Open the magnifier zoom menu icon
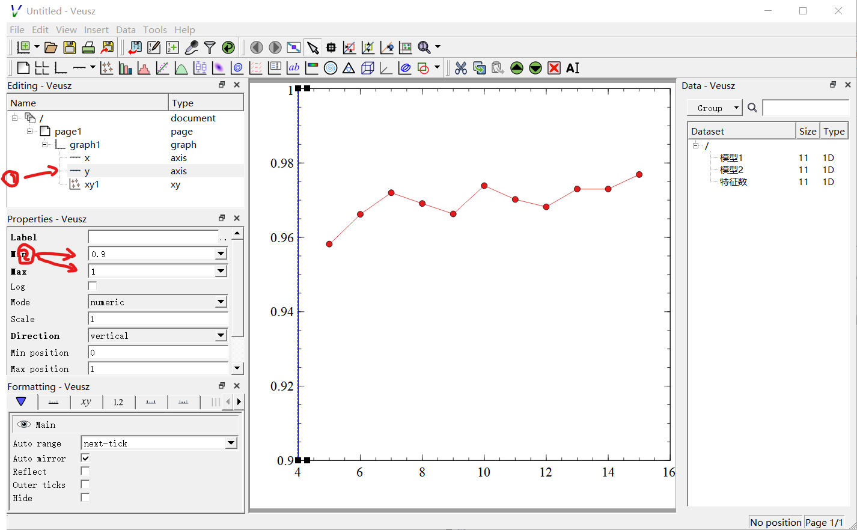 (424, 47)
